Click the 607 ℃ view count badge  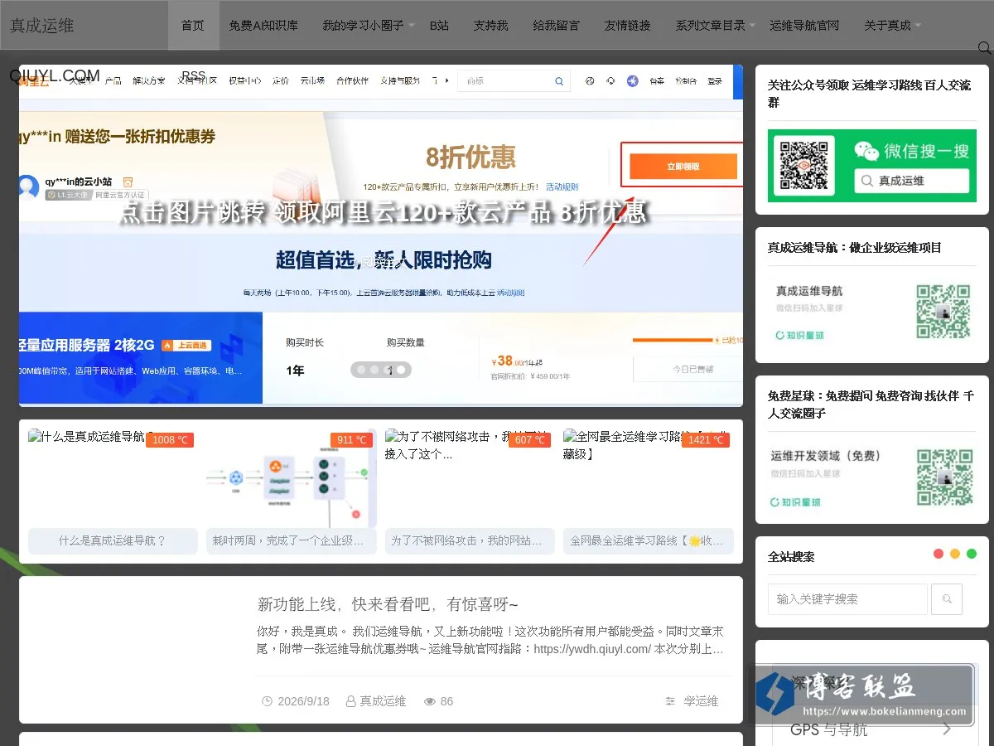(529, 440)
